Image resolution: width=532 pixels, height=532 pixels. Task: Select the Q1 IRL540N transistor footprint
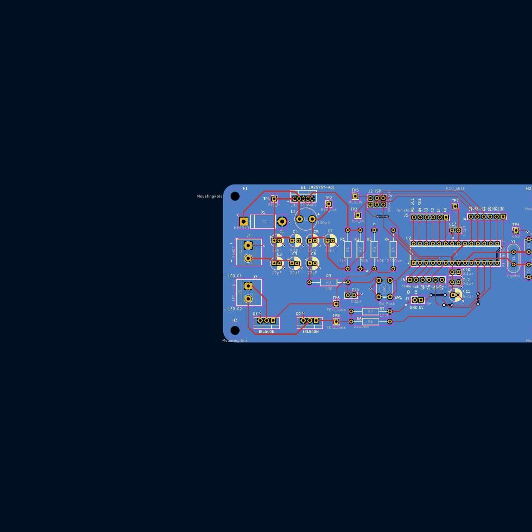tap(267, 323)
